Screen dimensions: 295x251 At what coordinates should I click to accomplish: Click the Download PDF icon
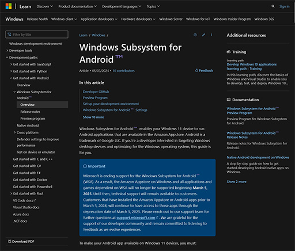pos(10,241)
